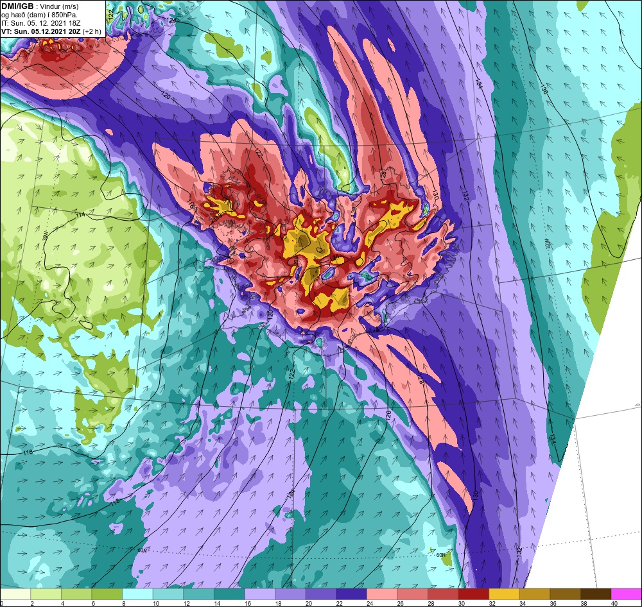Click the brown 36–38 m/s legend swatch
The image size is (642, 607).
[565, 594]
